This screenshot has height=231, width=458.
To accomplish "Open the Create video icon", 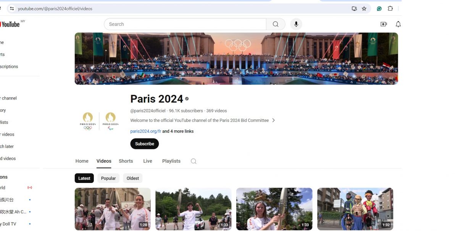I will [384, 24].
